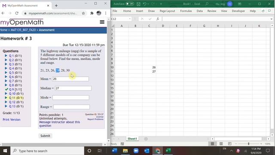Screen dimensions: 275x155
Task: Open the Chrome extensions puzzle icon
Action: [x=92, y=13]
